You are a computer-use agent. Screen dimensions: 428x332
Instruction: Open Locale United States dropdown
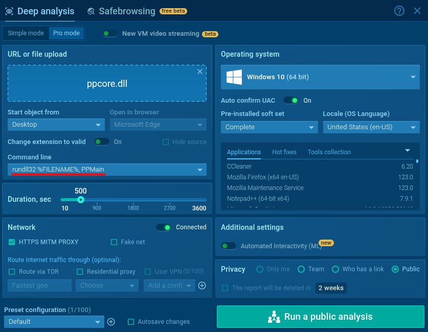(x=371, y=127)
